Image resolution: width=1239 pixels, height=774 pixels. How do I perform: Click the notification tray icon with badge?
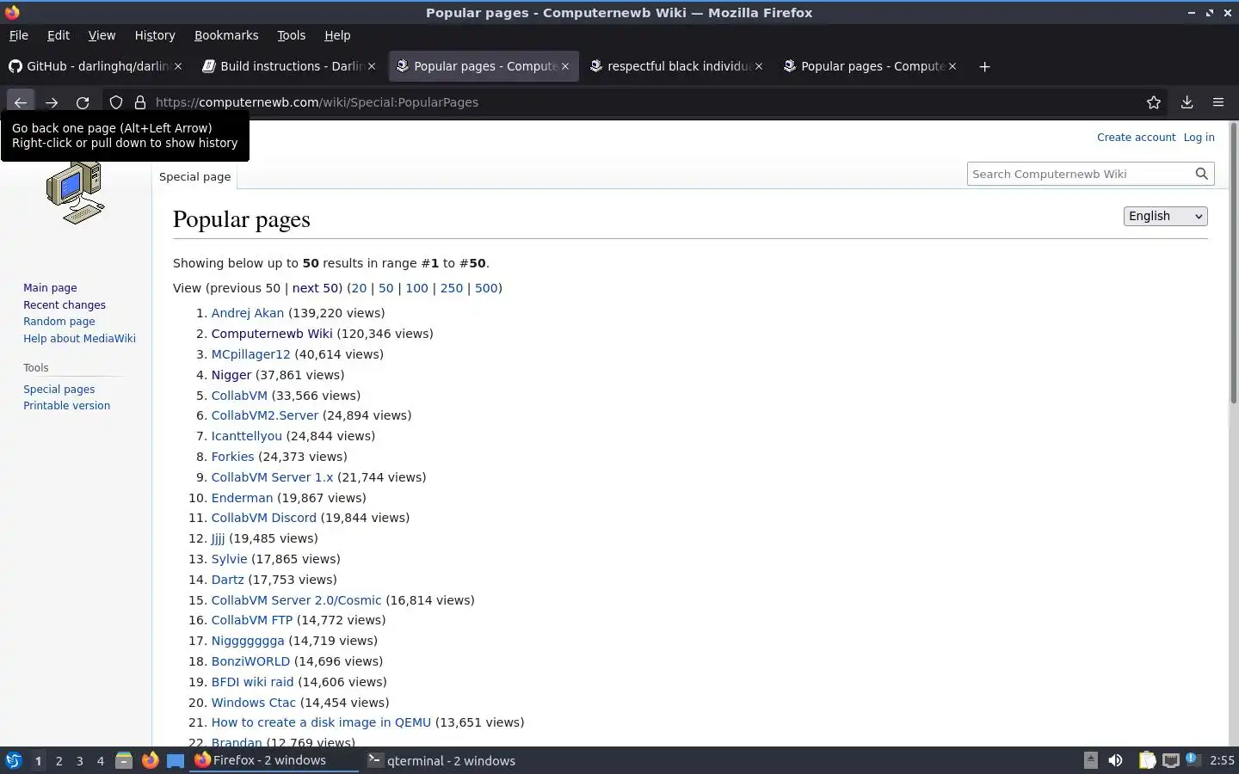click(1192, 759)
